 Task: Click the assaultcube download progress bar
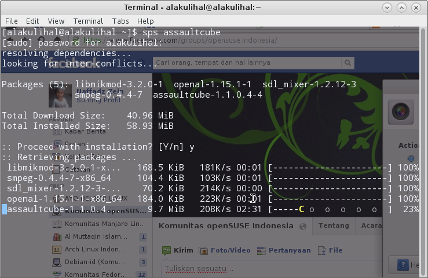(x=330, y=209)
